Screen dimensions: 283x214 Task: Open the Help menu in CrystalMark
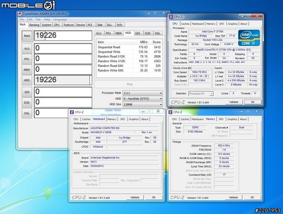pos(47,19)
